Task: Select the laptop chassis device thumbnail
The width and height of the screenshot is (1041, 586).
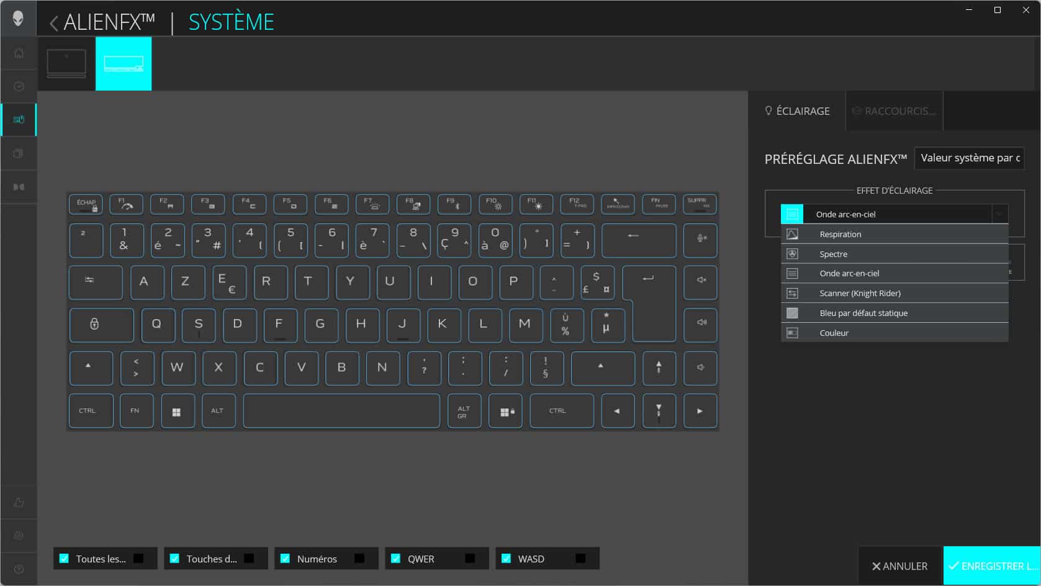Action: (66, 63)
